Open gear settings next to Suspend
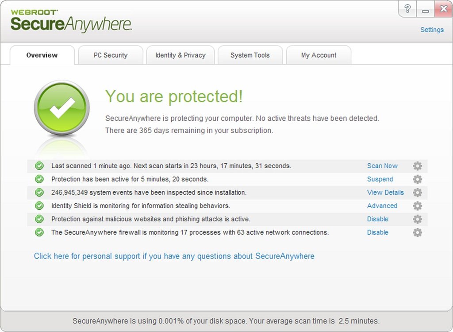The image size is (453, 332). (x=417, y=179)
